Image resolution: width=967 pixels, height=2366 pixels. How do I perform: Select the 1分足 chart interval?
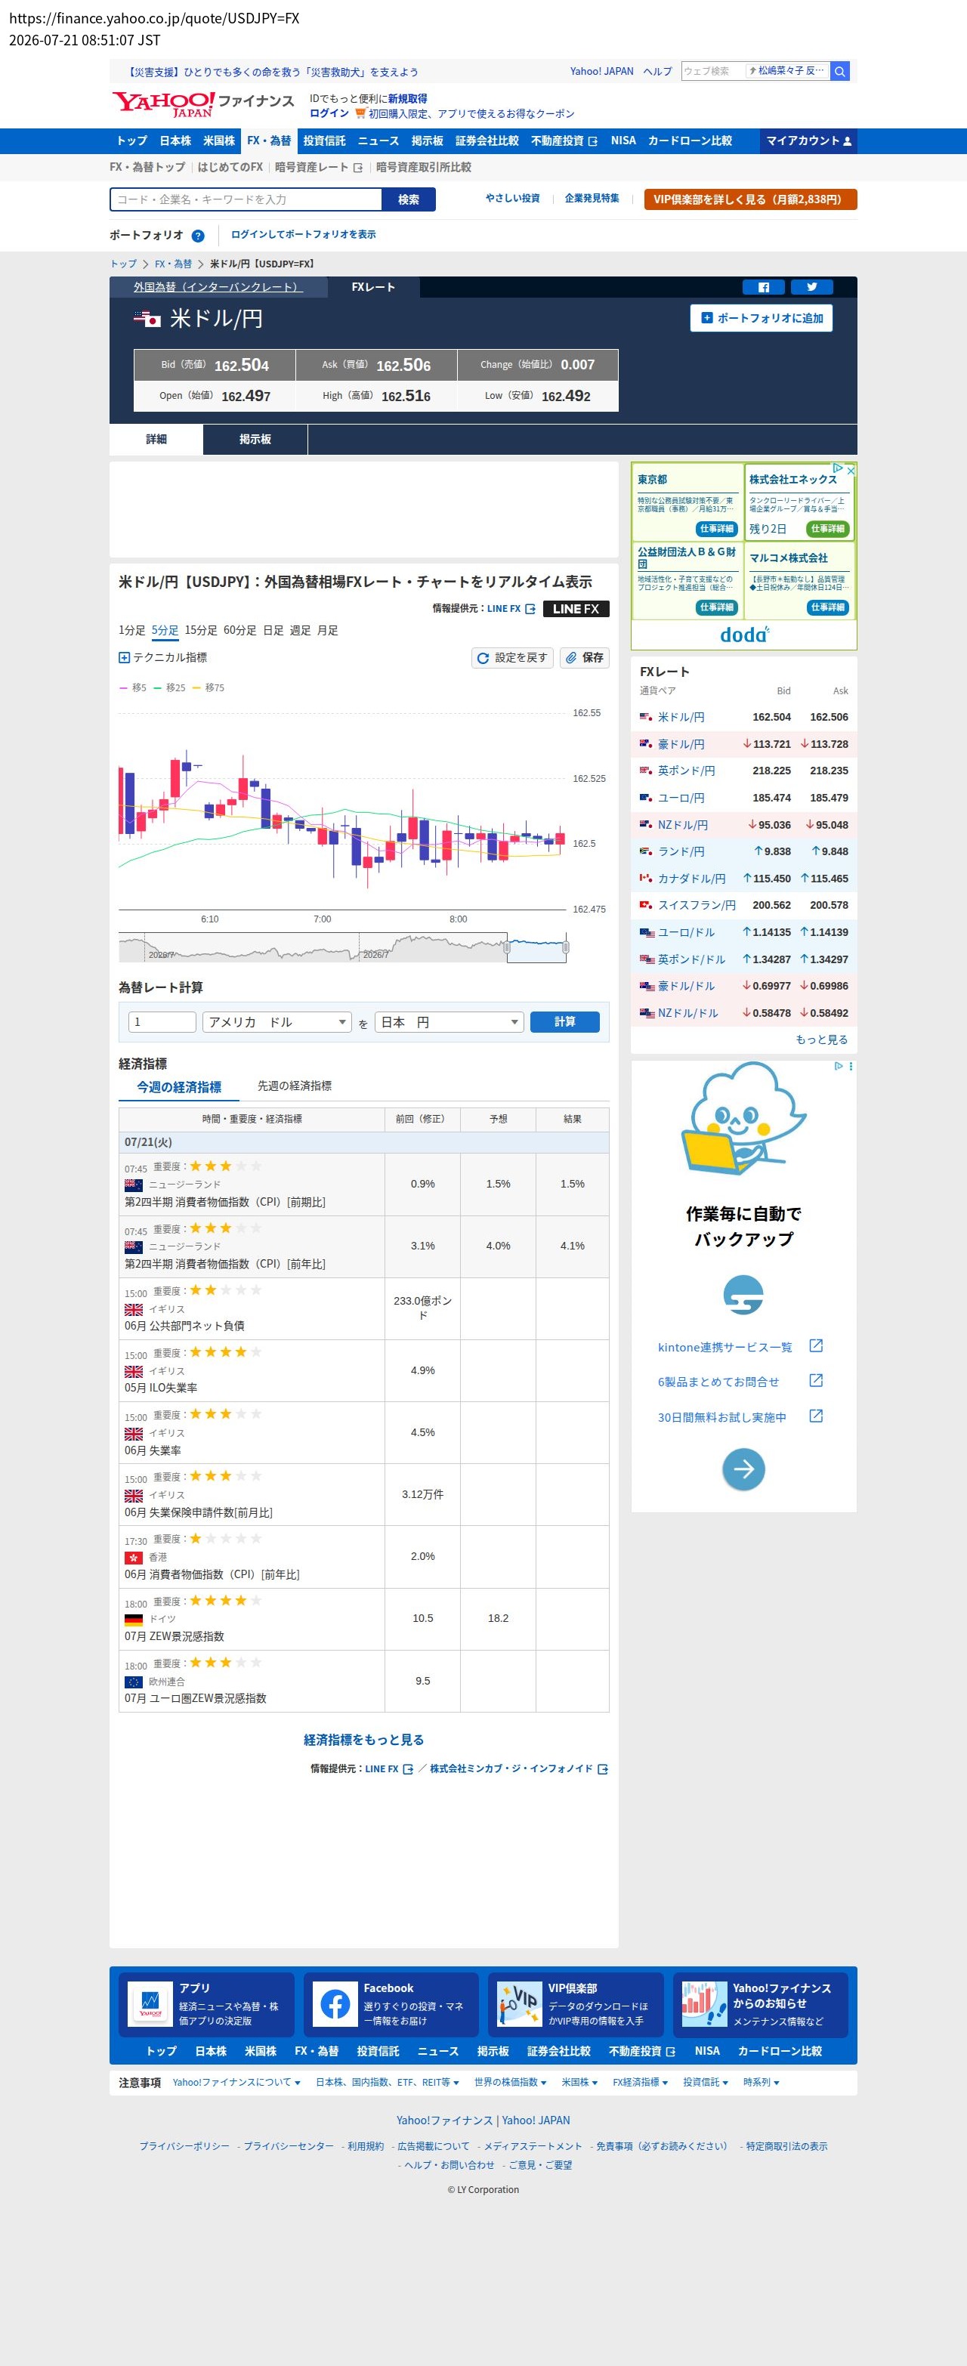coord(131,630)
